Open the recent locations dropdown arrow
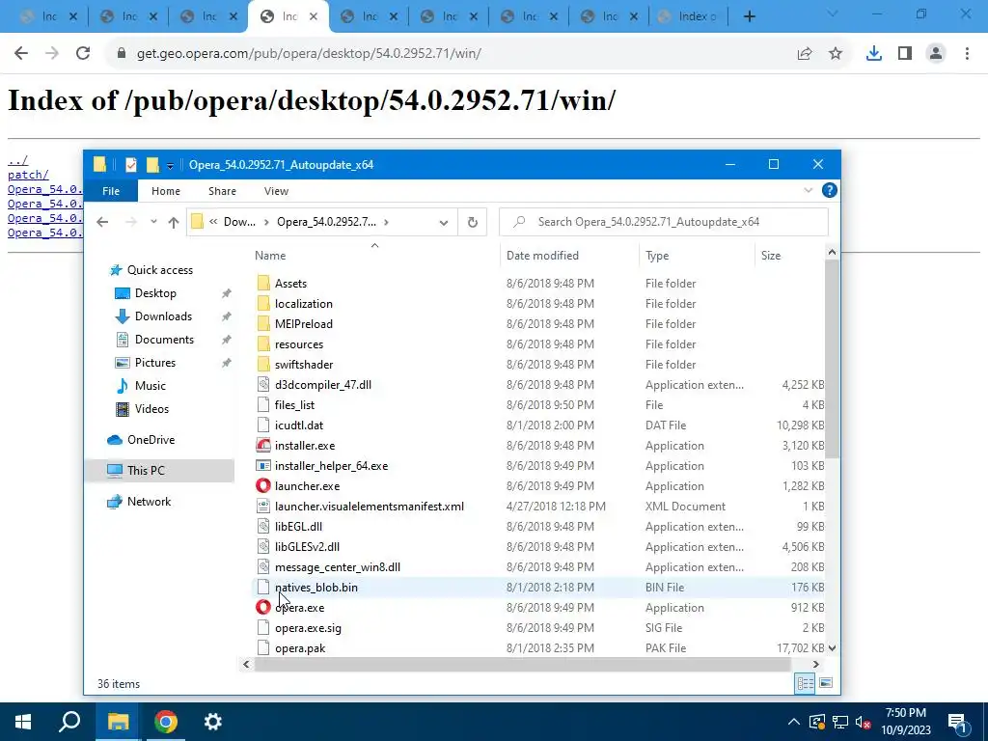The width and height of the screenshot is (988, 741). pos(153,222)
